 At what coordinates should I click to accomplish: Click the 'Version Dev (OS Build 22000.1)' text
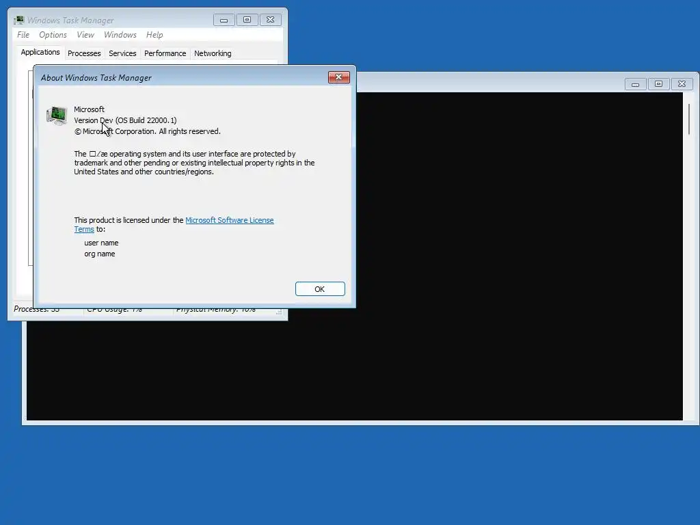tap(126, 120)
